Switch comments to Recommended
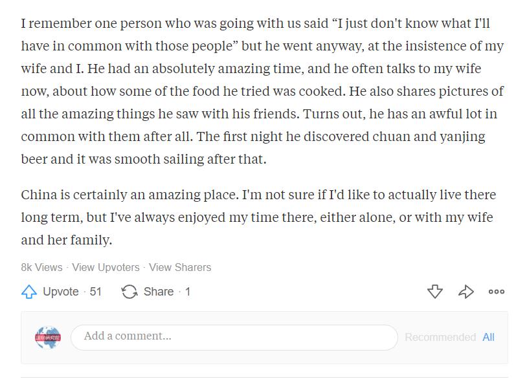Viewport: 516px width, 379px height. point(440,337)
